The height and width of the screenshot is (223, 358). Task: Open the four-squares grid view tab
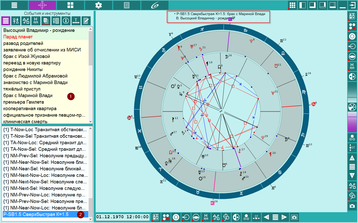click(71, 5)
